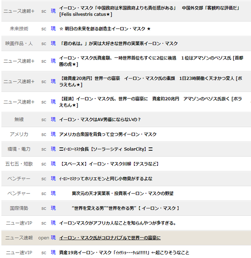Click sc label in the 無線 row
Viewport: 251px width, 258px height.
pyautogui.click(x=44, y=120)
